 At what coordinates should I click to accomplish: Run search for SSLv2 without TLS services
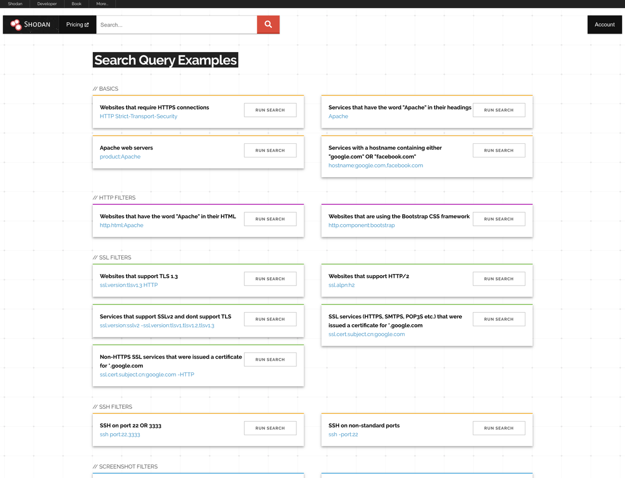coord(270,319)
